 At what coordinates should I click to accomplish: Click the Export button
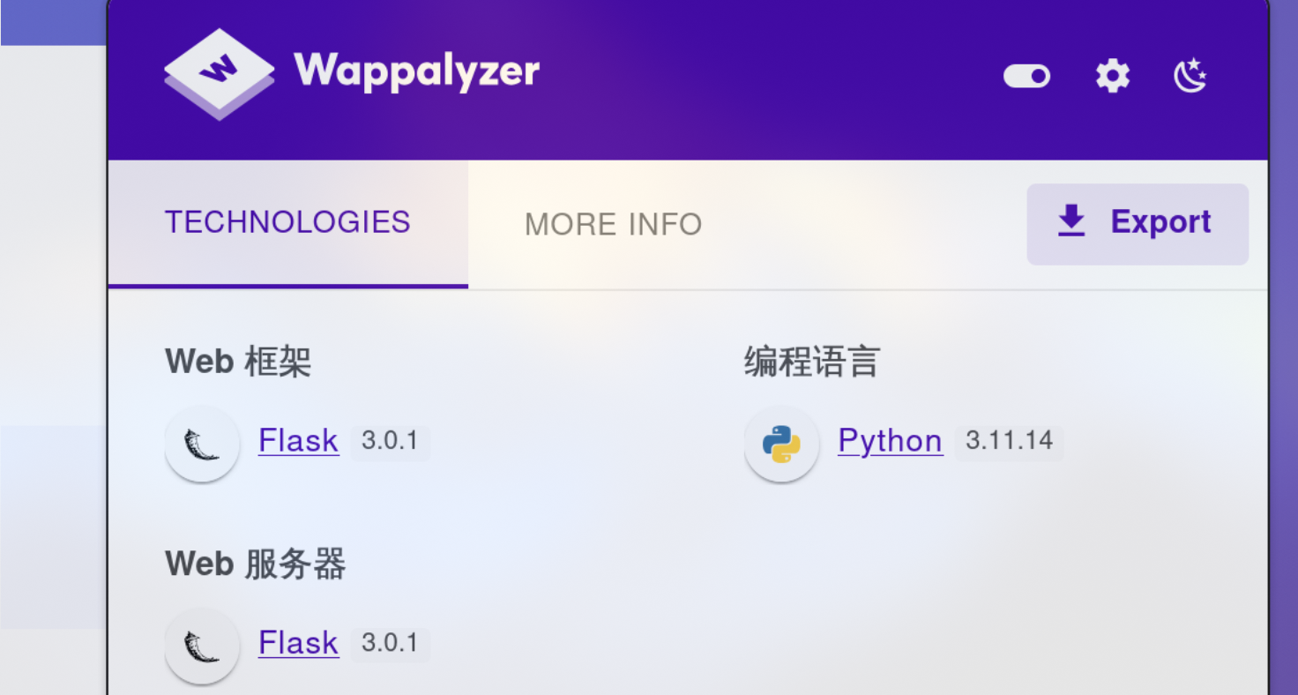pos(1138,224)
